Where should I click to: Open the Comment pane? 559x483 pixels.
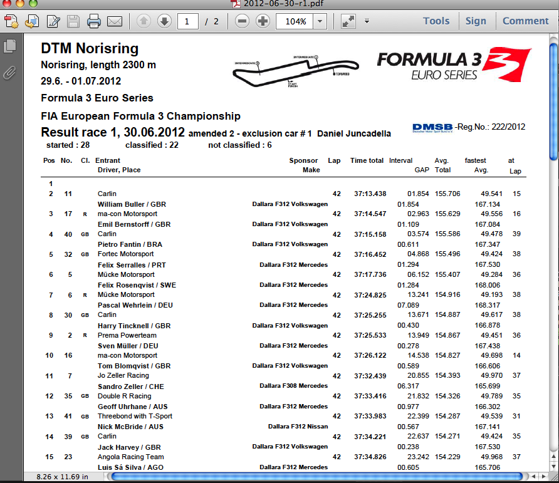[525, 21]
